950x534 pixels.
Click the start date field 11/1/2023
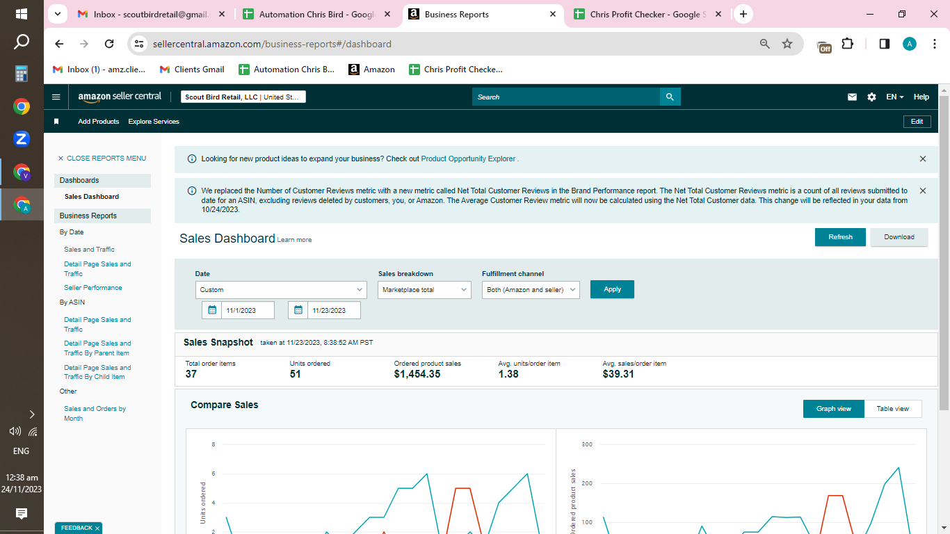pos(248,310)
